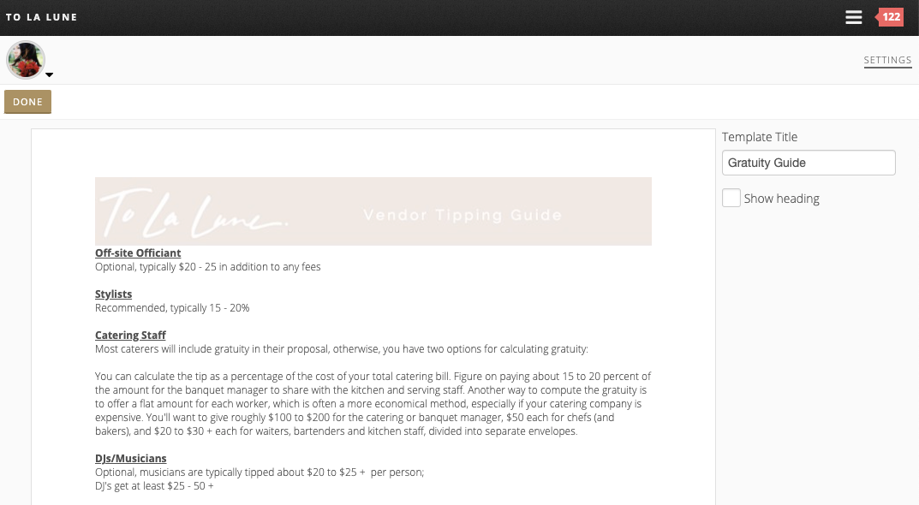Enable the Show heading checkbox
The width and height of the screenshot is (919, 505).
pos(731,199)
